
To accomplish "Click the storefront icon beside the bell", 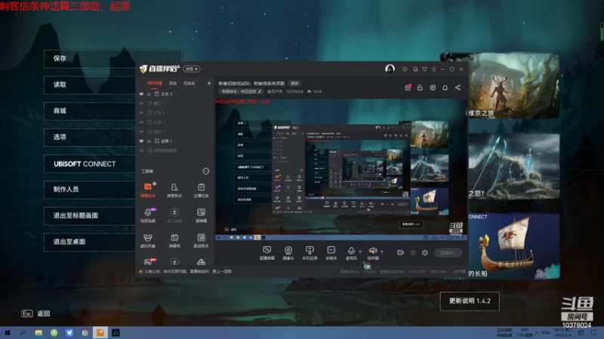I will point(433,87).
